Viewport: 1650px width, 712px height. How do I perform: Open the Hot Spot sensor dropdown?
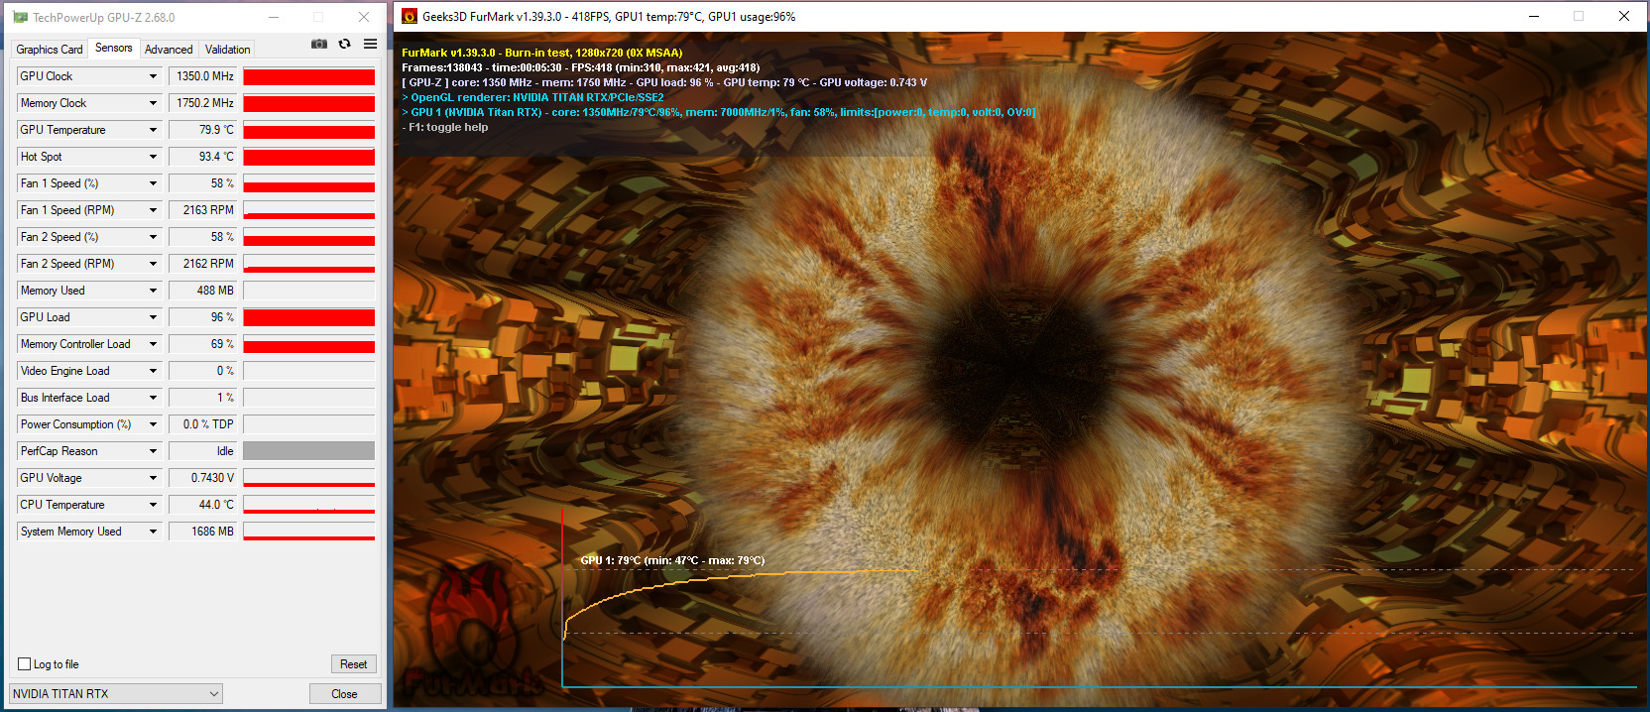click(154, 157)
